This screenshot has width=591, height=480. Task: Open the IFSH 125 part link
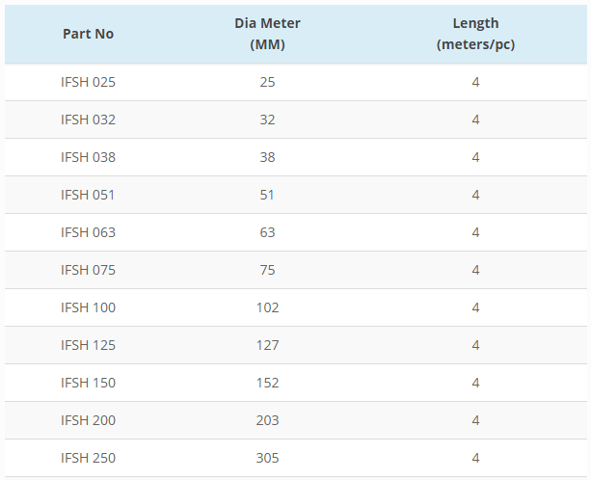[88, 345]
